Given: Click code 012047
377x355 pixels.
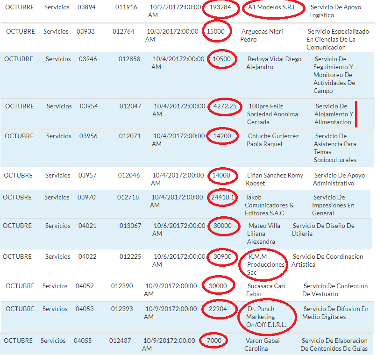Looking at the screenshot, I should pos(130,106).
